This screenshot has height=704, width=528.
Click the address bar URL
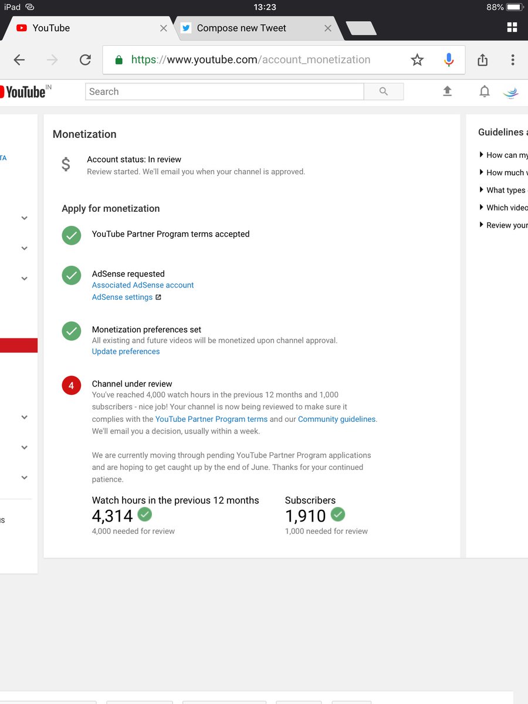(x=251, y=60)
